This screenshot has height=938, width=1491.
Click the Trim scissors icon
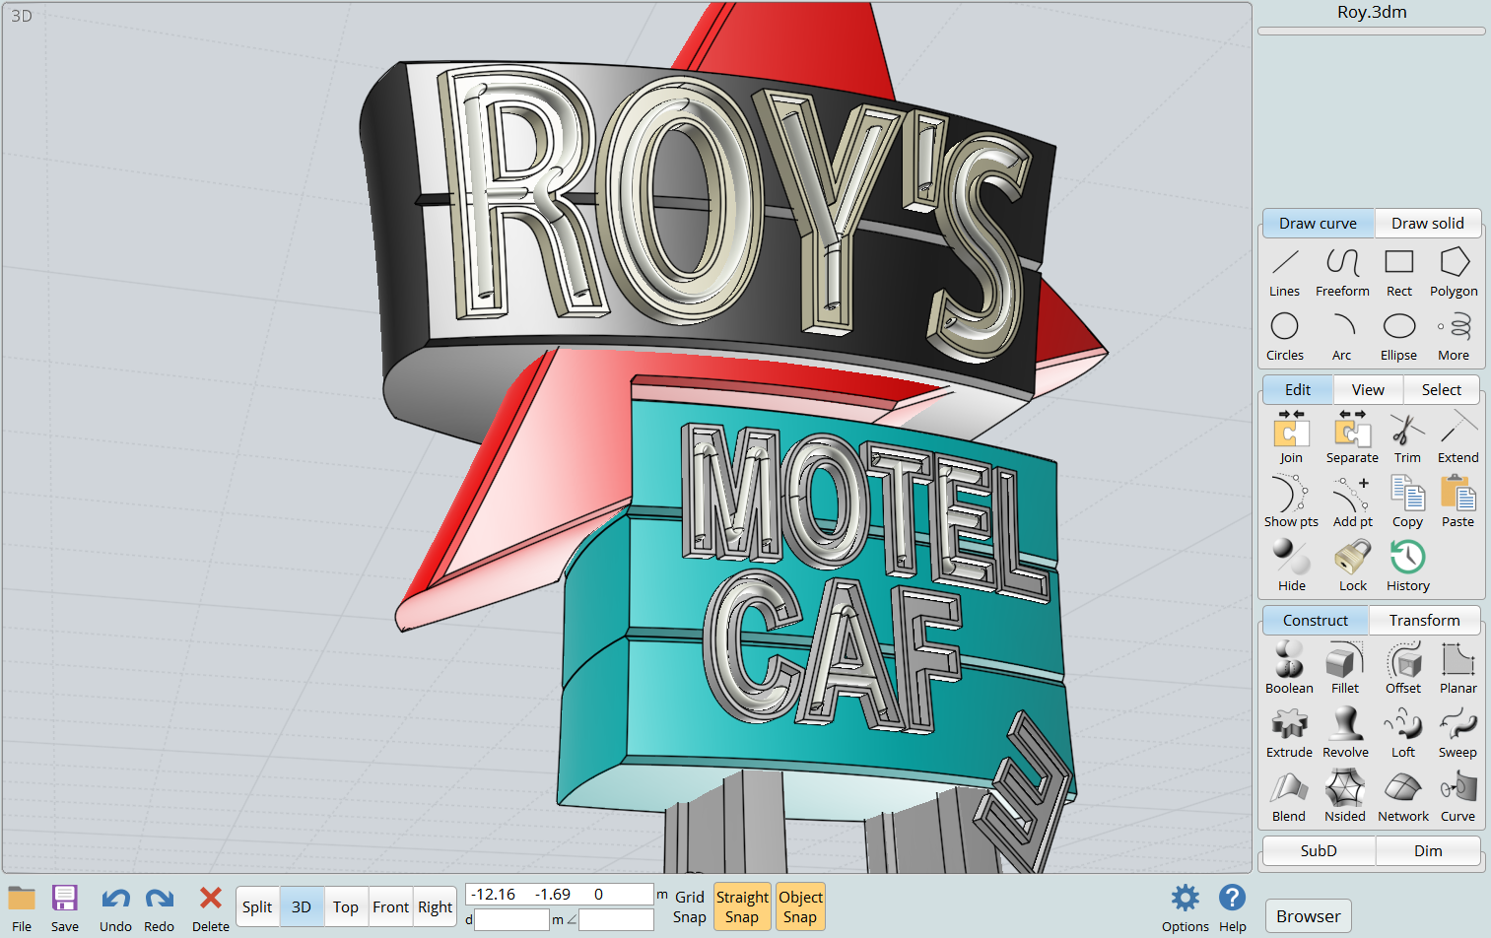(x=1407, y=438)
